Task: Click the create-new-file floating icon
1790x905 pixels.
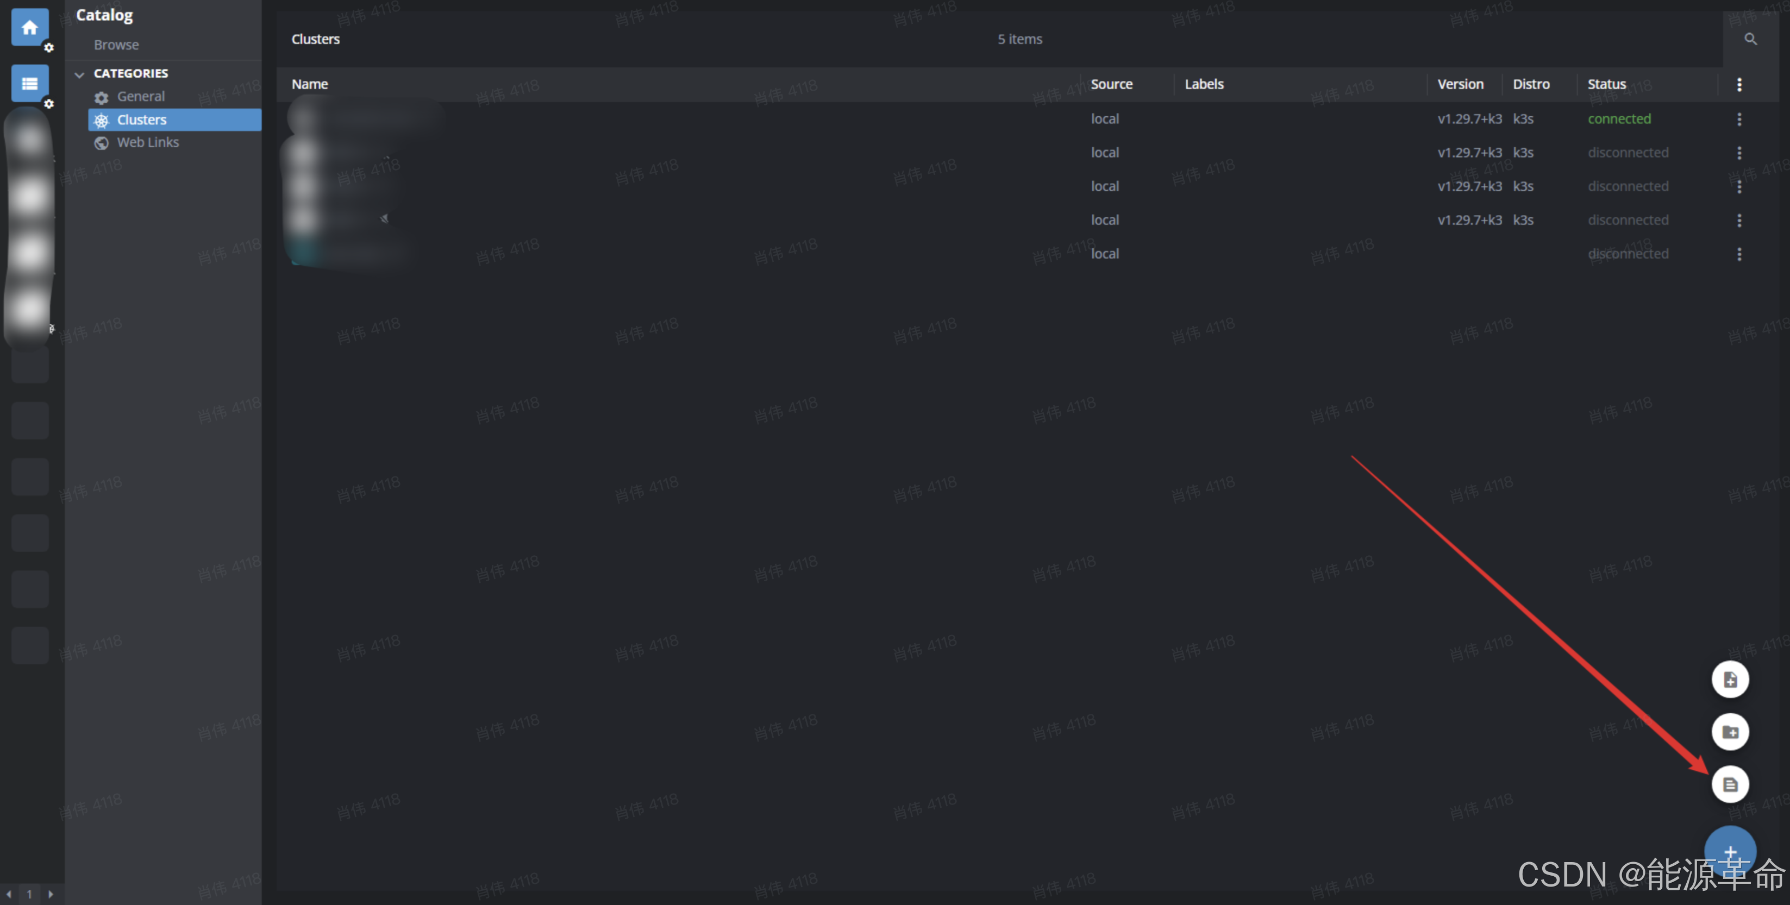Action: pos(1730,679)
